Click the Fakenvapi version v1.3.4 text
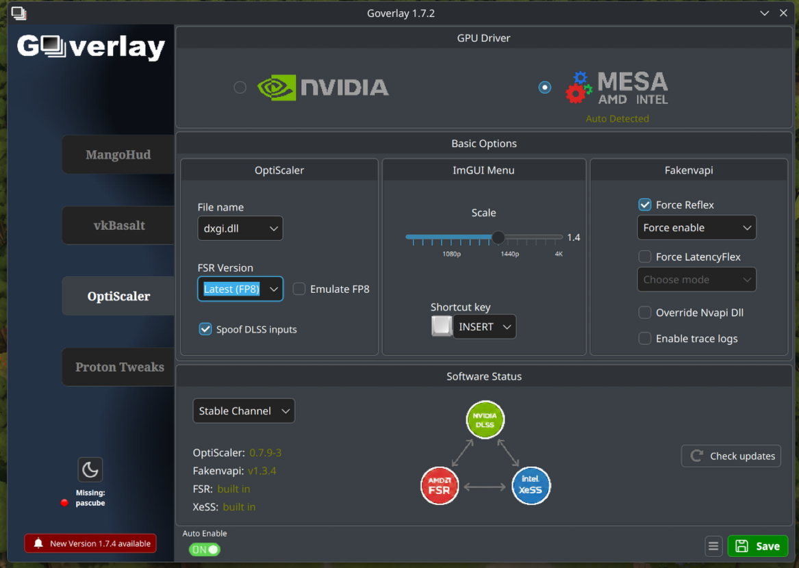The height and width of the screenshot is (568, 799). 262,471
